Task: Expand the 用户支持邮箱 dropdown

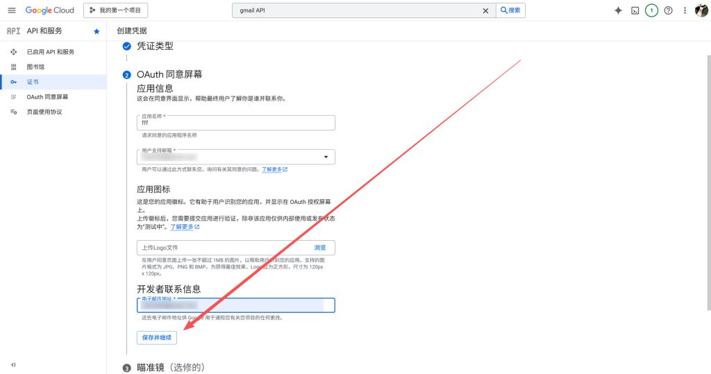Action: point(326,158)
